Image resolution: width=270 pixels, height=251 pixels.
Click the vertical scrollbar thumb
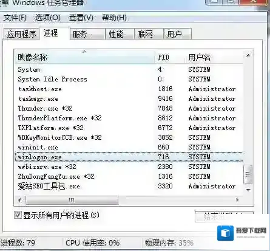[248, 174]
